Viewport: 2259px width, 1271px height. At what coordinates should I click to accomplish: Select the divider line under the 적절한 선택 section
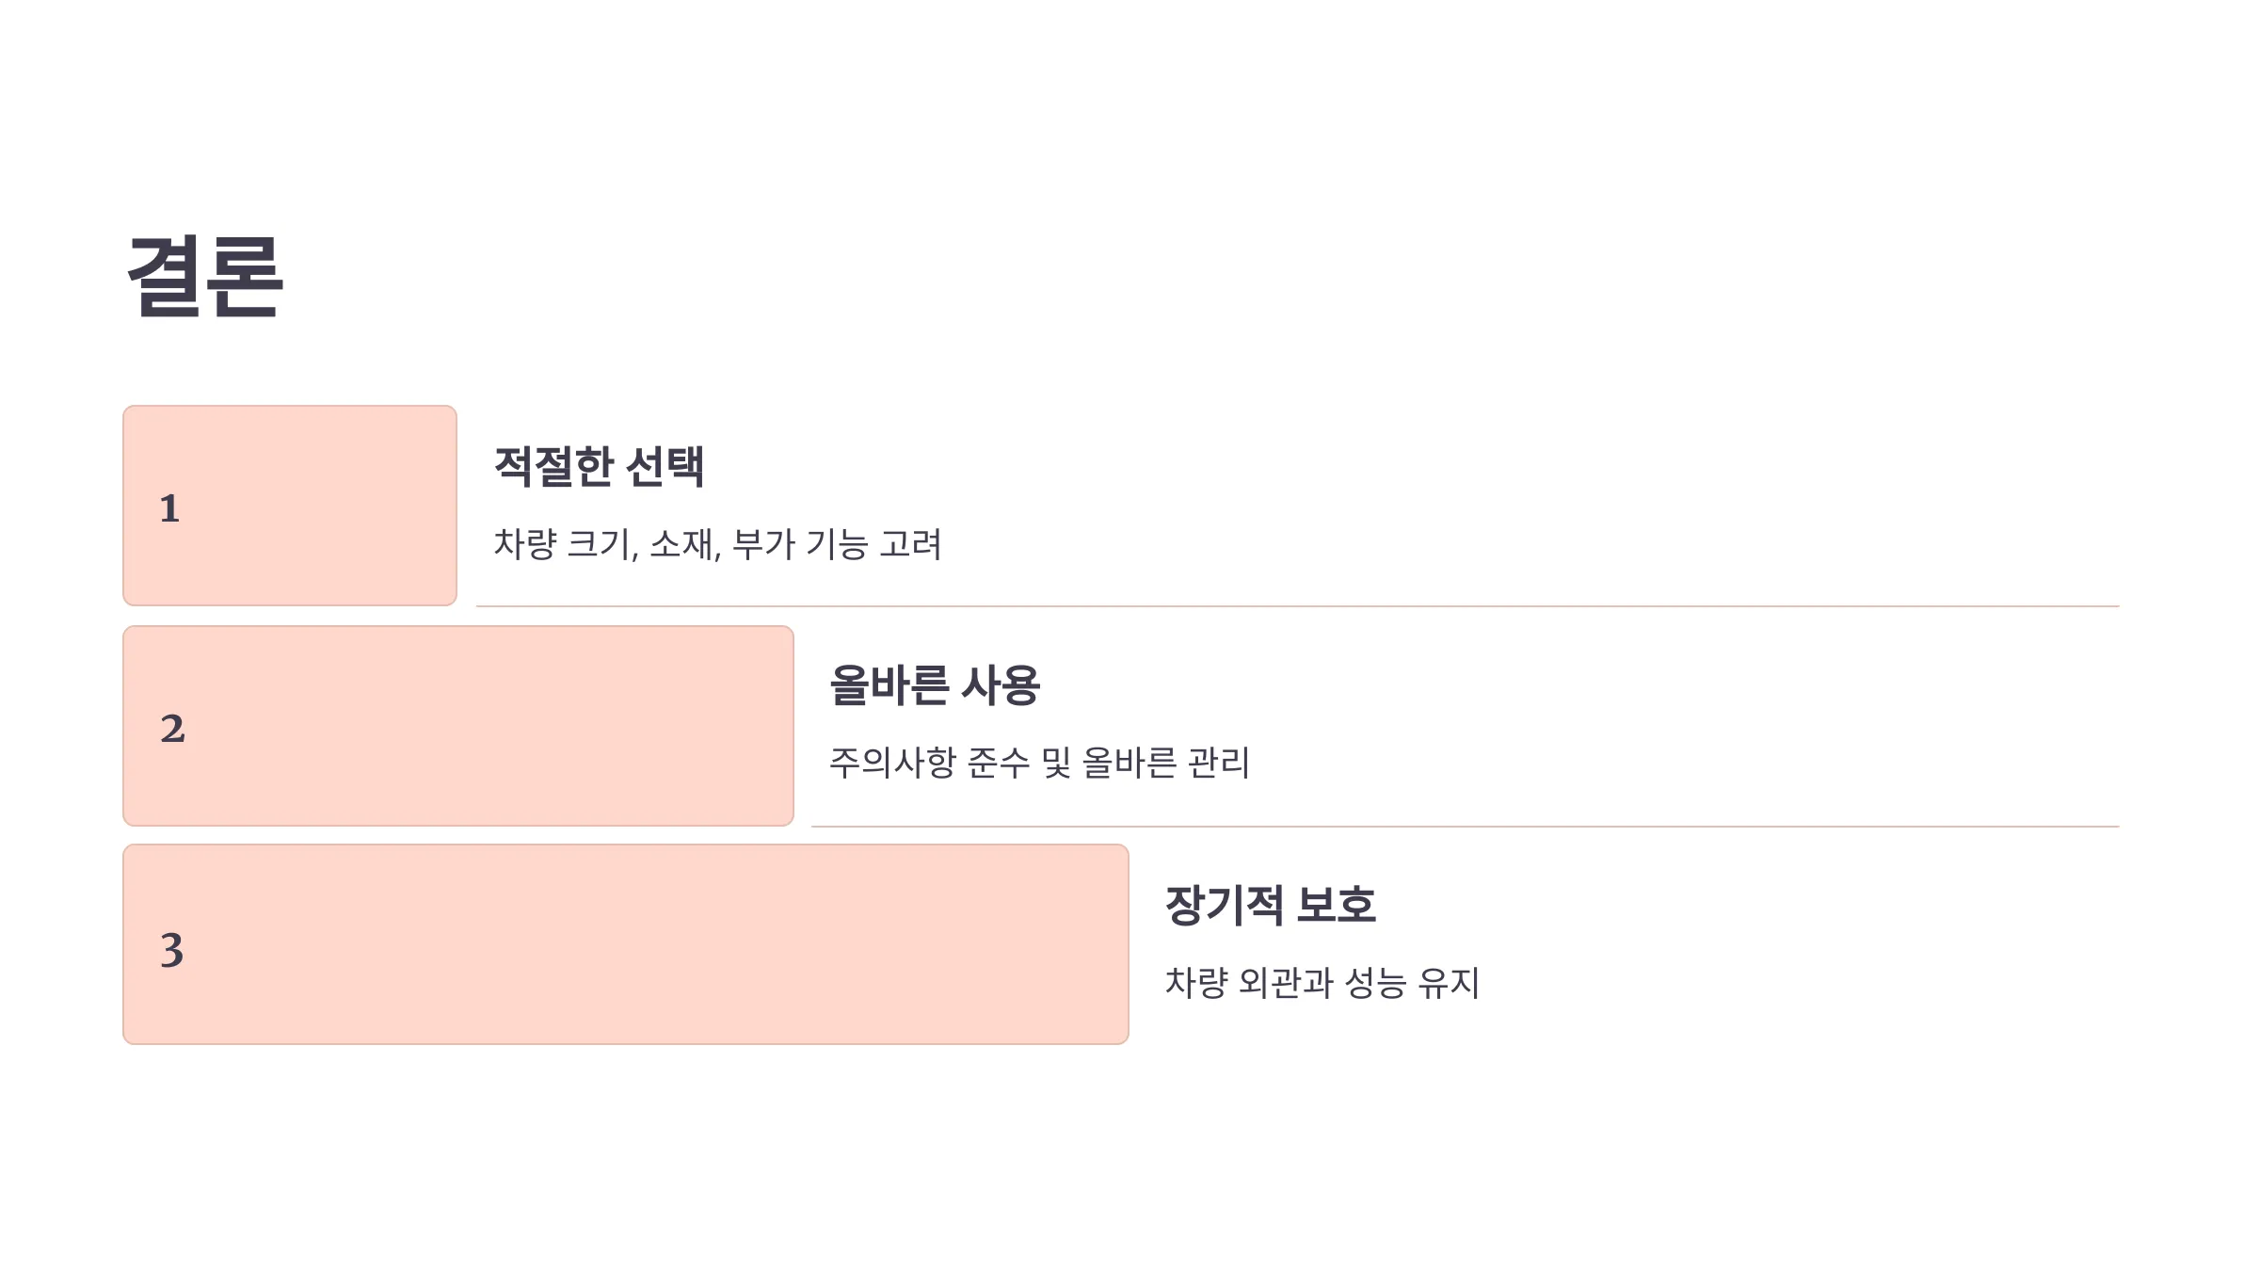1298,606
